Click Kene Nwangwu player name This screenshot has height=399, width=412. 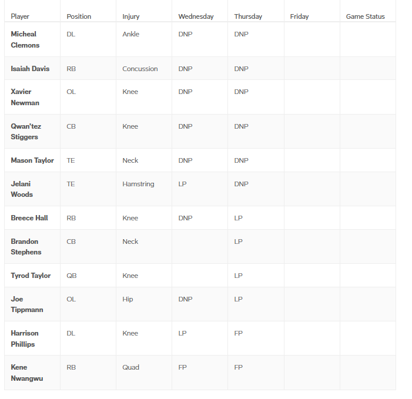pos(27,373)
